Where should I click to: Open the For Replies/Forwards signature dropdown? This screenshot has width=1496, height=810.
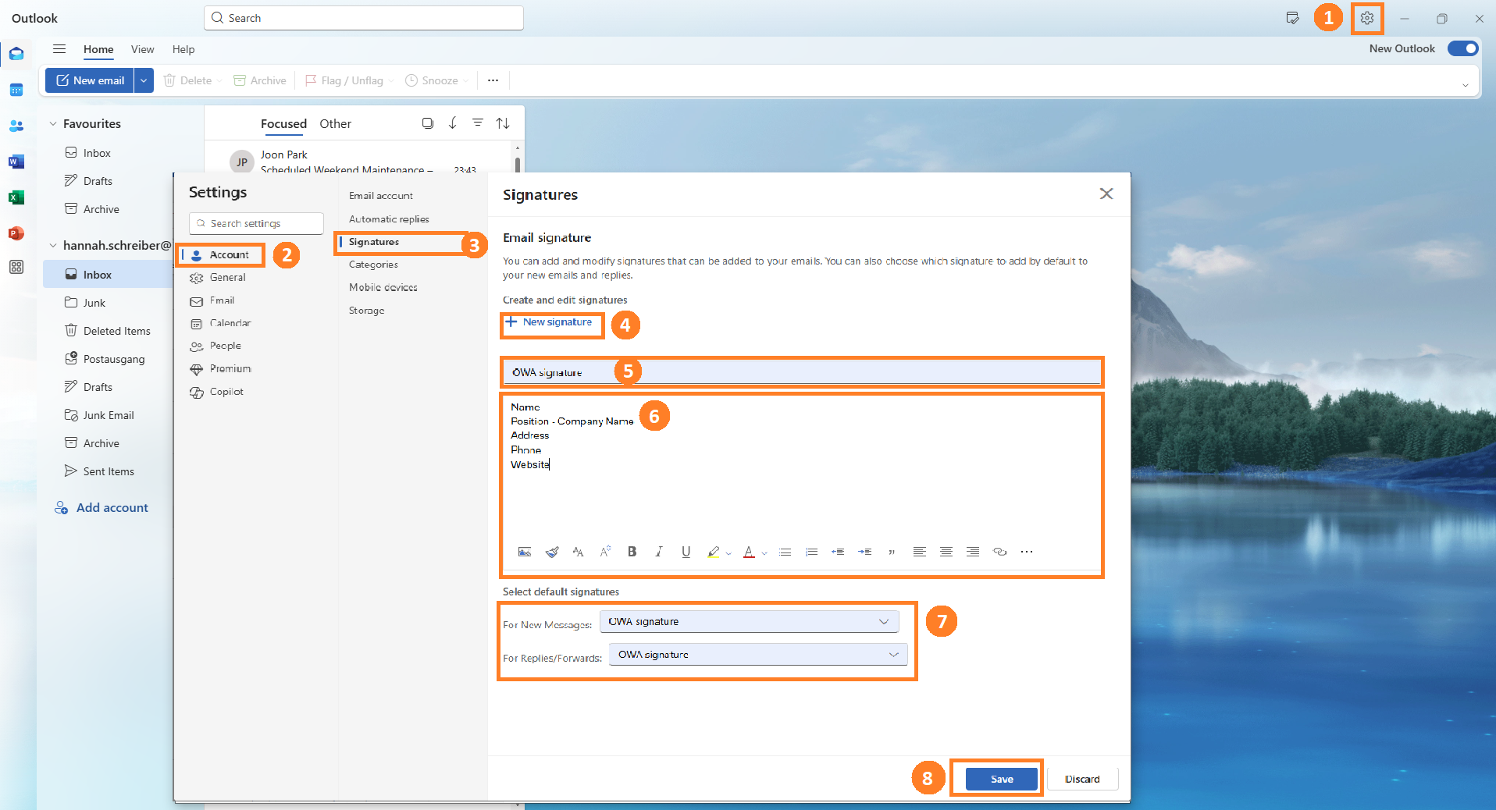[x=758, y=655]
